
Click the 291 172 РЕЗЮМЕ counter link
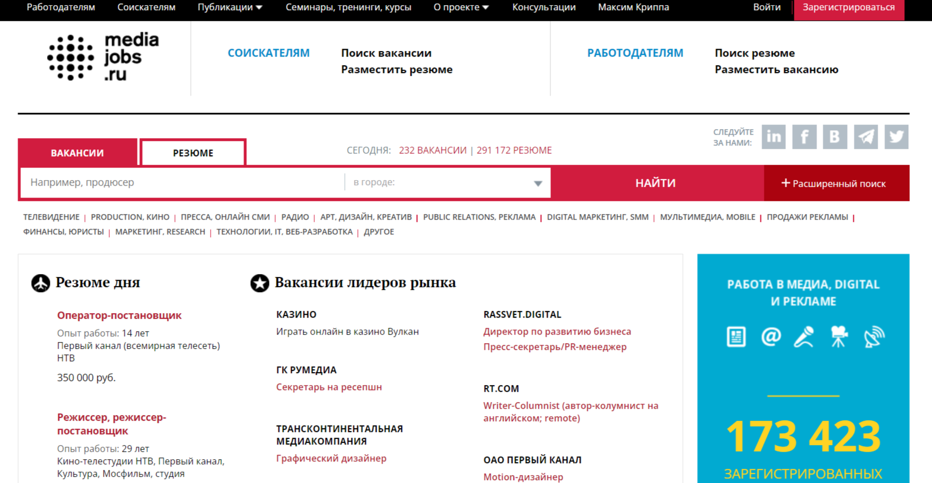point(514,150)
